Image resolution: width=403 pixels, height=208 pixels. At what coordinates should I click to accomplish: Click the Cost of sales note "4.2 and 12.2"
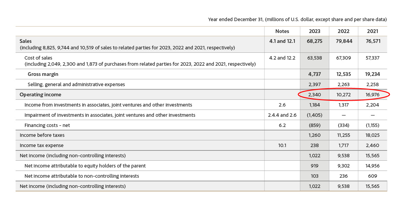282,58
